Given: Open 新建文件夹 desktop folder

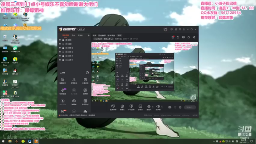Looking at the screenshot, I should [x=15, y=94].
